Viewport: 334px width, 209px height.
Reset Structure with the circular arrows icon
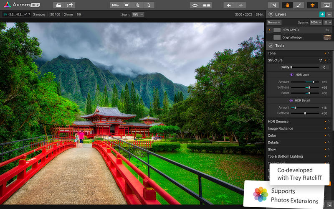coord(321,60)
